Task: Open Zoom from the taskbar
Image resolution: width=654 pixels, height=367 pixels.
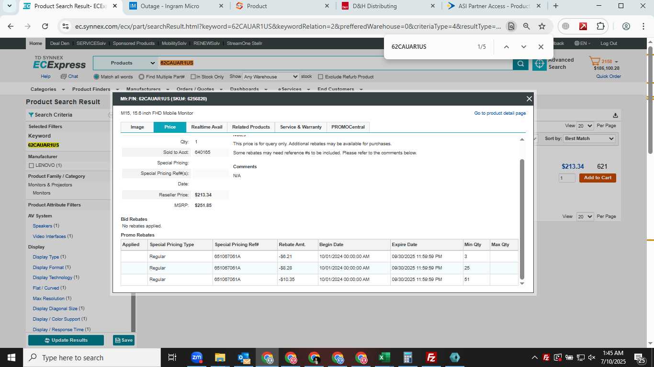Action: 197,357
